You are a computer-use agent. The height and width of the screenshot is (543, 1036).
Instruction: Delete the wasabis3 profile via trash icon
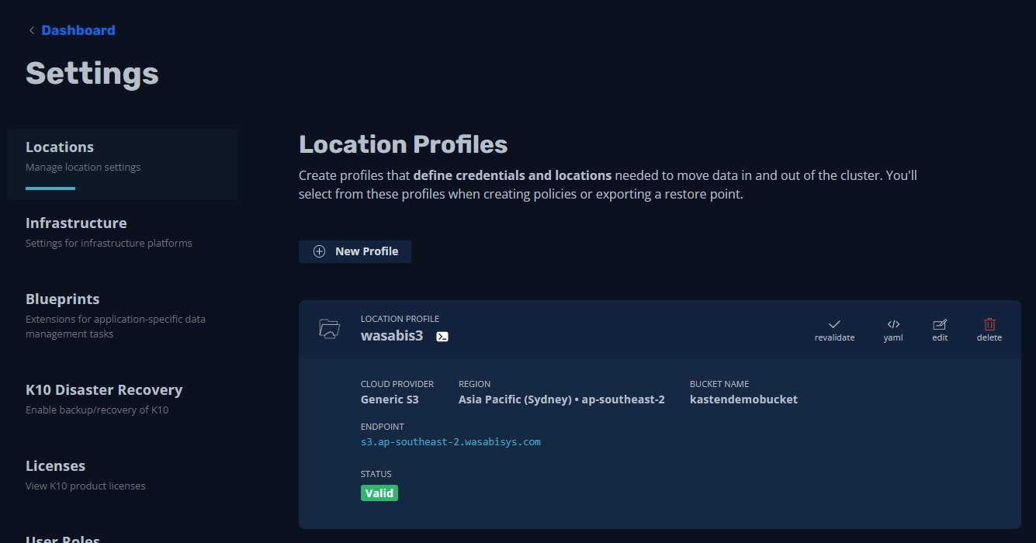(x=989, y=324)
